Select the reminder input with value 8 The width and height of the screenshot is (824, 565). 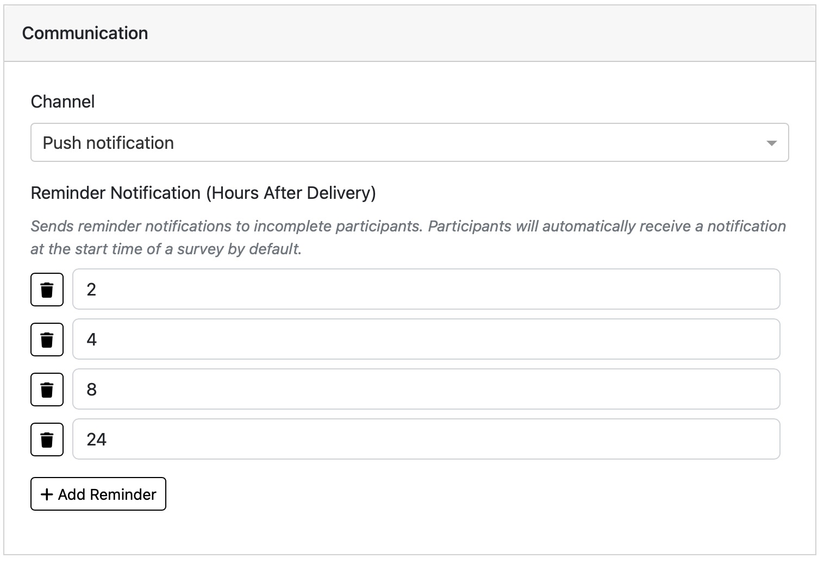(x=426, y=390)
